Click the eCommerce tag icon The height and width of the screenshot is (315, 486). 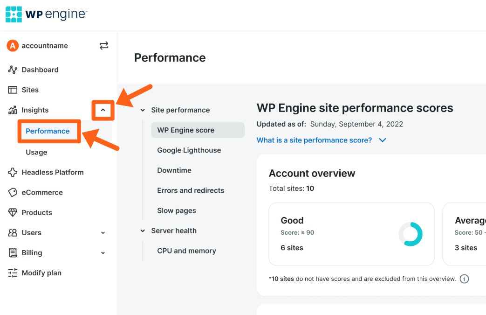pyautogui.click(x=13, y=192)
